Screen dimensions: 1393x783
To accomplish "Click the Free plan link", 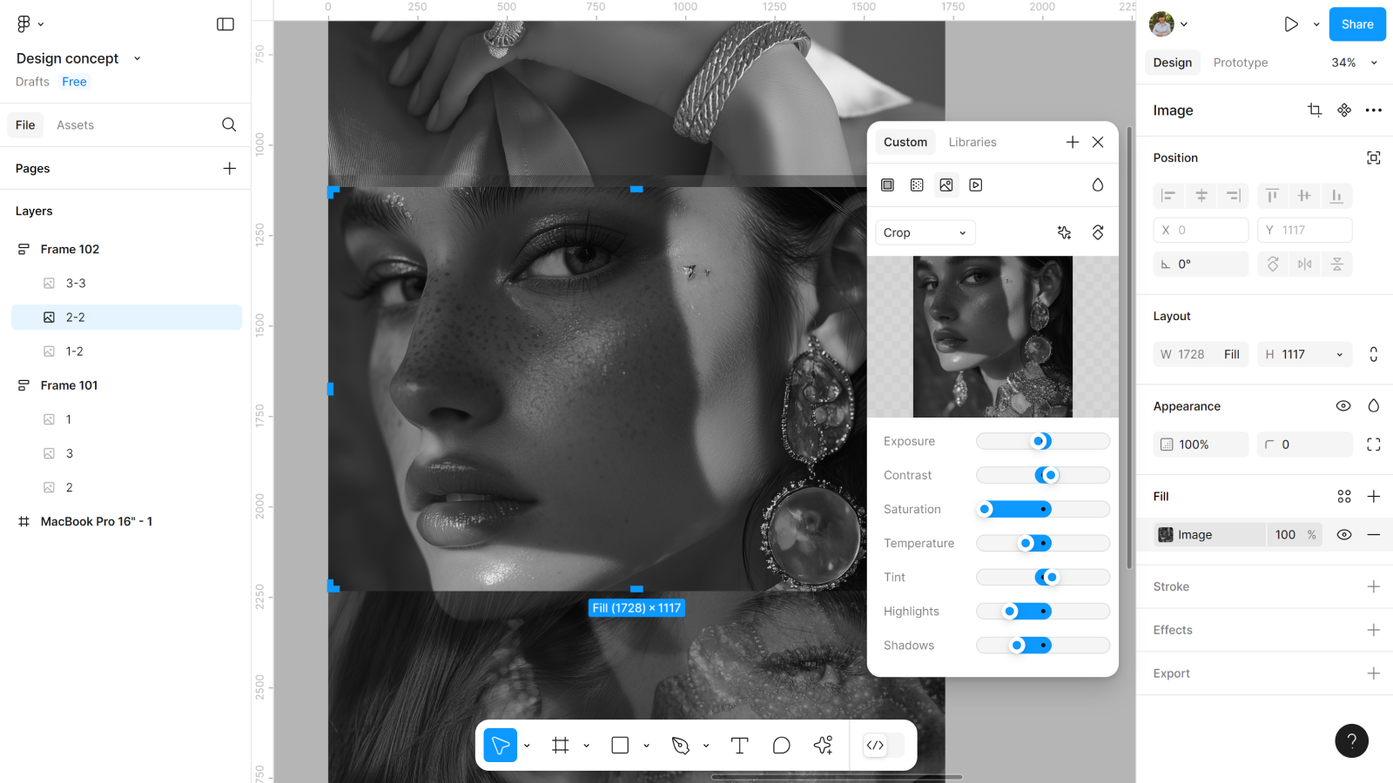I will 74,82.
